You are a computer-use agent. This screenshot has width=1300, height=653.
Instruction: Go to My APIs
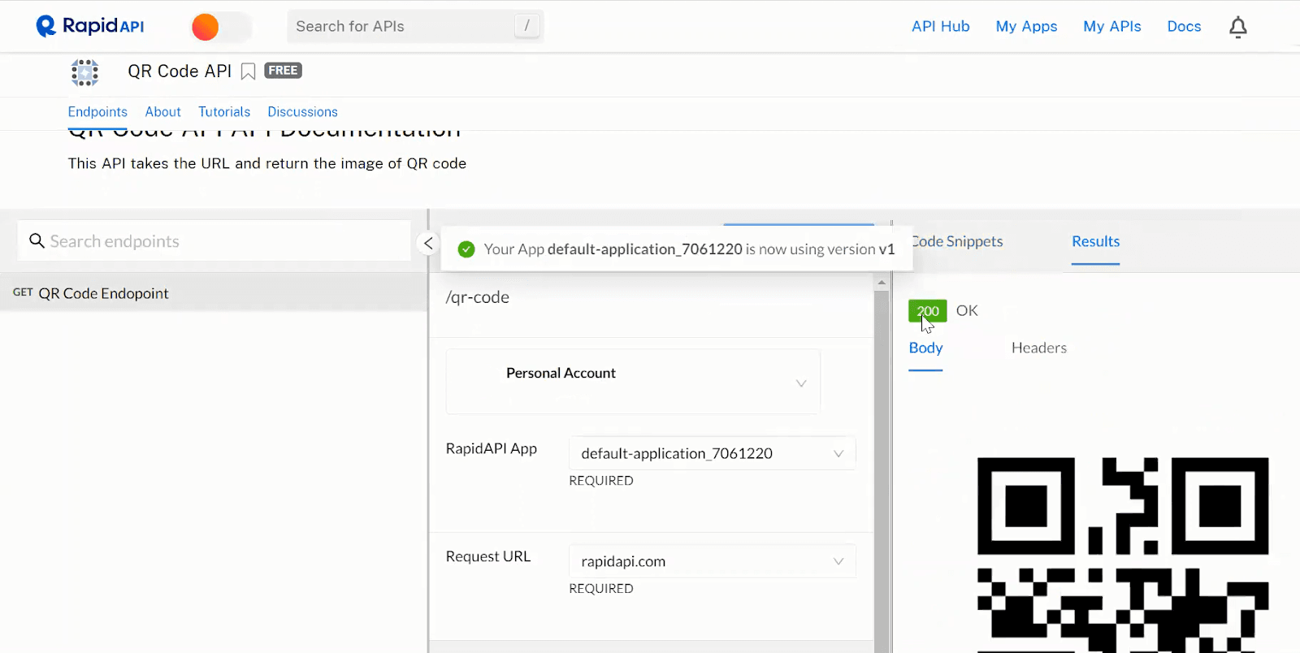(1111, 26)
